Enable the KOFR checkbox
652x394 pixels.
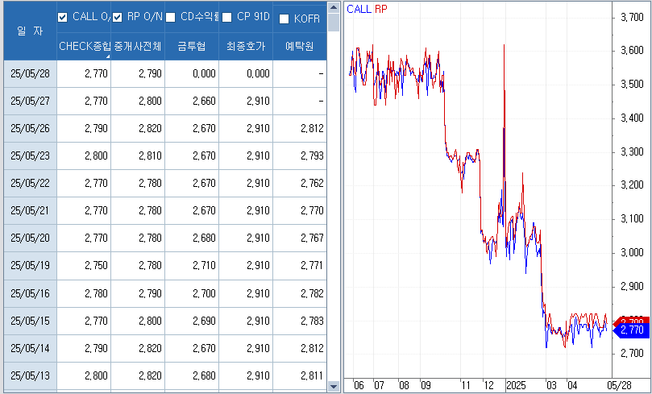284,19
